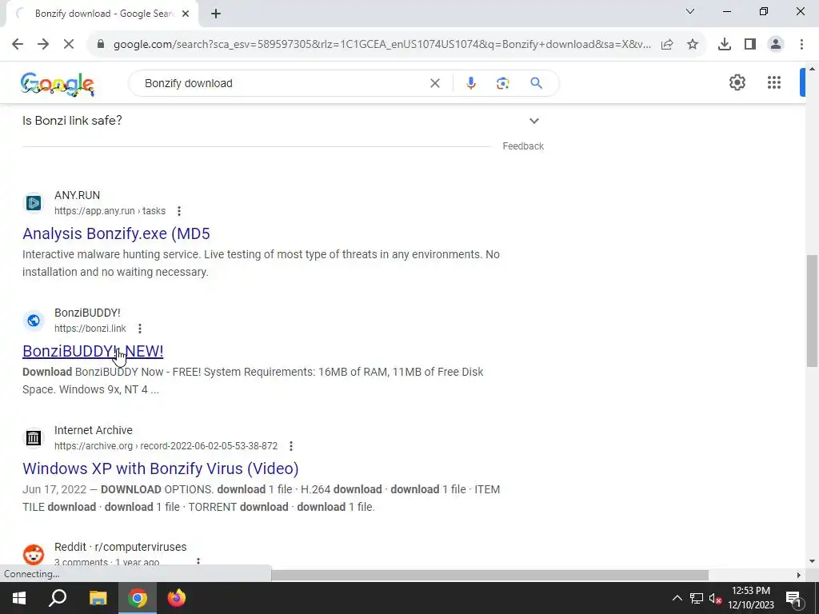Open Google apps grid
Image resolution: width=819 pixels, height=614 pixels.
pos(774,82)
